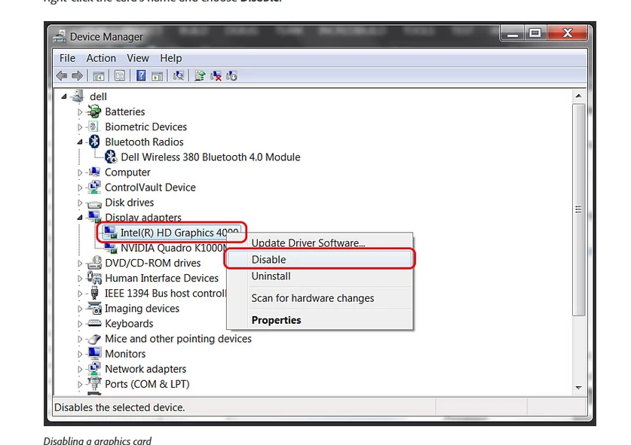Screen dimensions: 631x445
Task: Click the Back arrow in the toolbar
Action: [62, 75]
